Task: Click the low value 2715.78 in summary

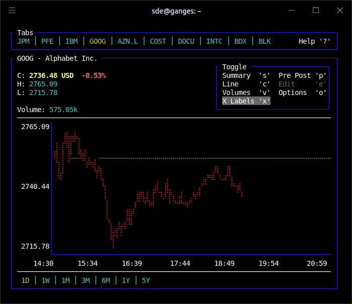Action: tap(43, 92)
